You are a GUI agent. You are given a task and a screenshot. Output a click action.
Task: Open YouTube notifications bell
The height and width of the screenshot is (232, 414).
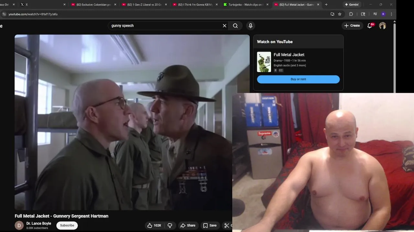coord(370,26)
